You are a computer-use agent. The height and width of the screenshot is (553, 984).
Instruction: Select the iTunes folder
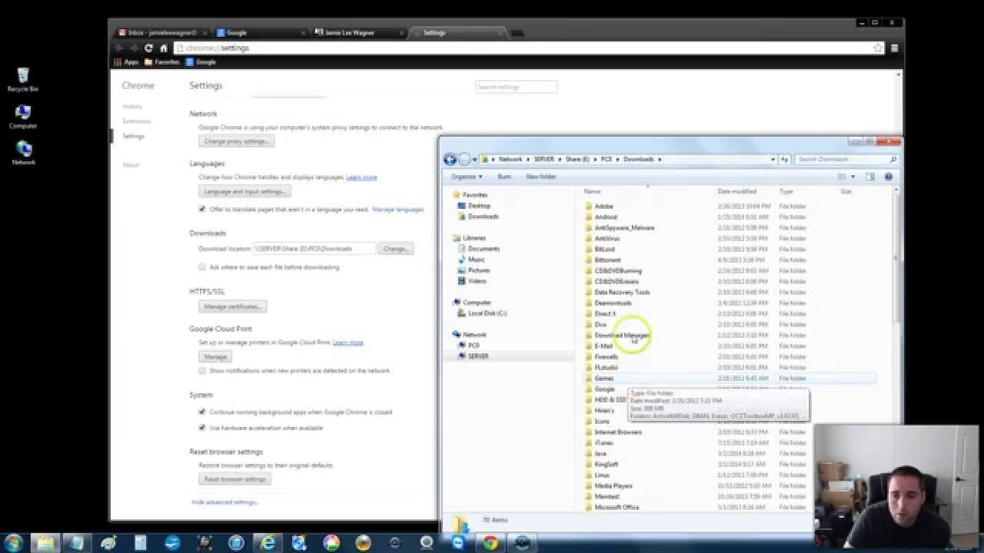(x=603, y=442)
